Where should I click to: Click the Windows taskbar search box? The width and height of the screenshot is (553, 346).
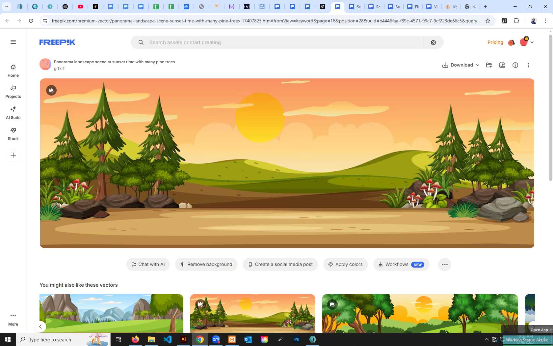pos(63,339)
